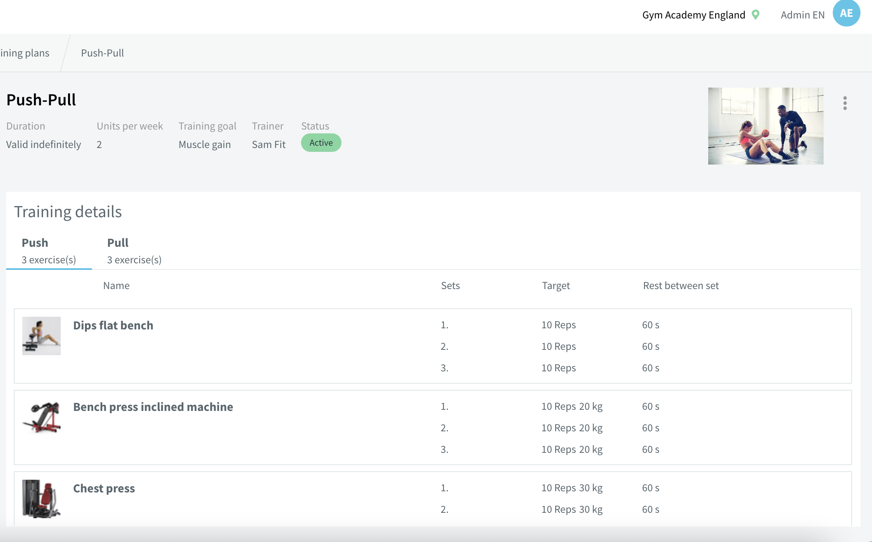The image size is (872, 542).
Task: Open the three-dot options menu
Action: pos(845,103)
